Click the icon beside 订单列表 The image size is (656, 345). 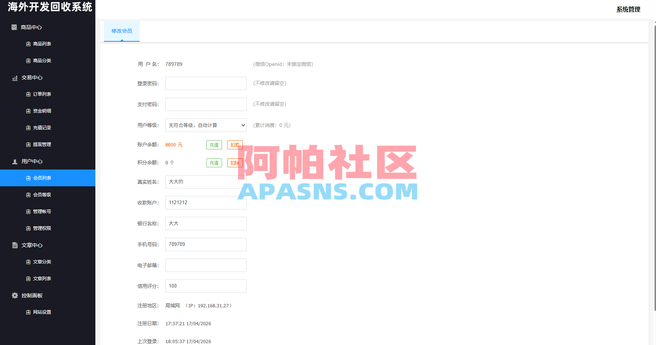[28, 94]
